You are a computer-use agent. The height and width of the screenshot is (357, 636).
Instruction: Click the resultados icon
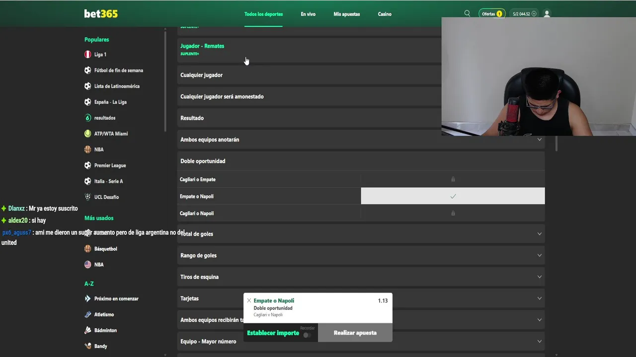coord(87,118)
